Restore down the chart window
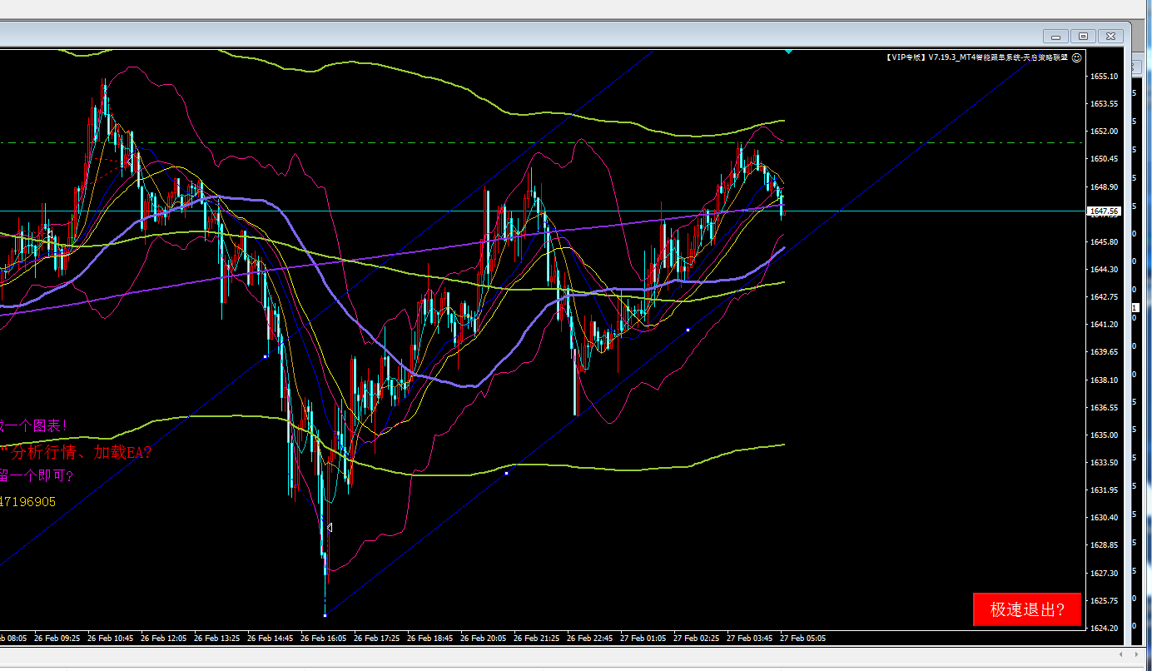This screenshot has height=671, width=1152. (x=1083, y=36)
